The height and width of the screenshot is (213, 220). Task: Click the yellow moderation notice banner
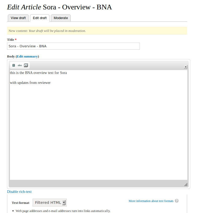click(x=97, y=31)
